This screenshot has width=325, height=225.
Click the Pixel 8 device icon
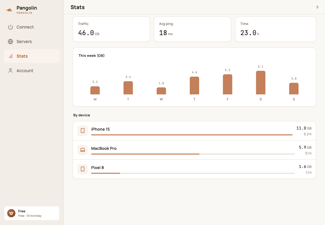point(83,169)
